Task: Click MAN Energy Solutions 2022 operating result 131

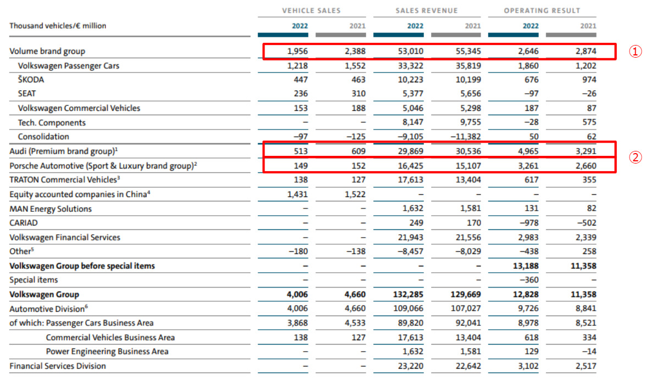Action: [x=532, y=209]
